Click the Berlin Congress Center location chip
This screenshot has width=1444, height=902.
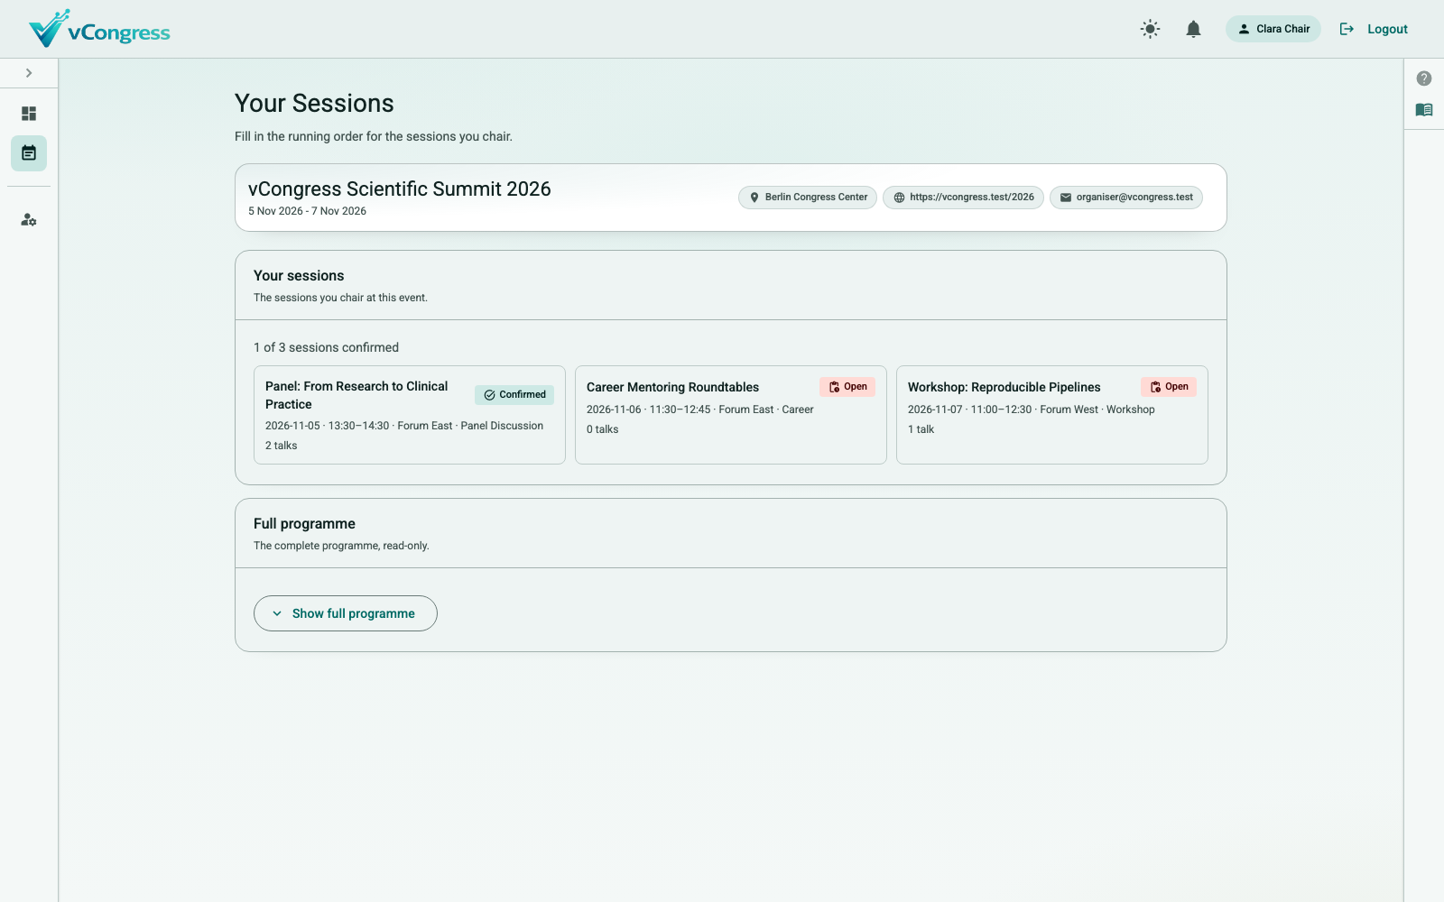pyautogui.click(x=808, y=198)
